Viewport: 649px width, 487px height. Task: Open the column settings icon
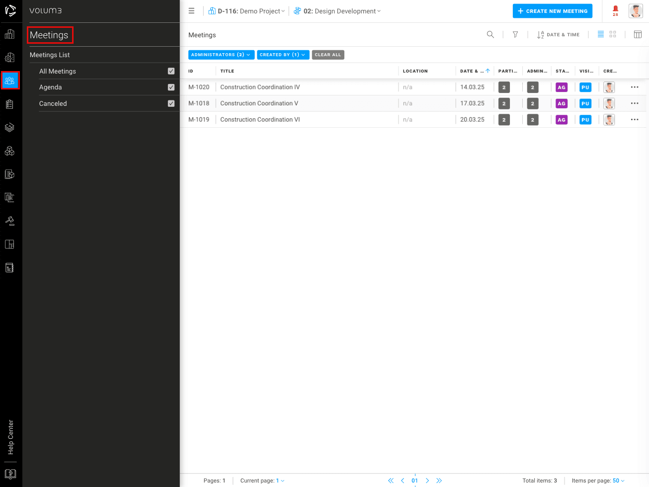(x=638, y=34)
